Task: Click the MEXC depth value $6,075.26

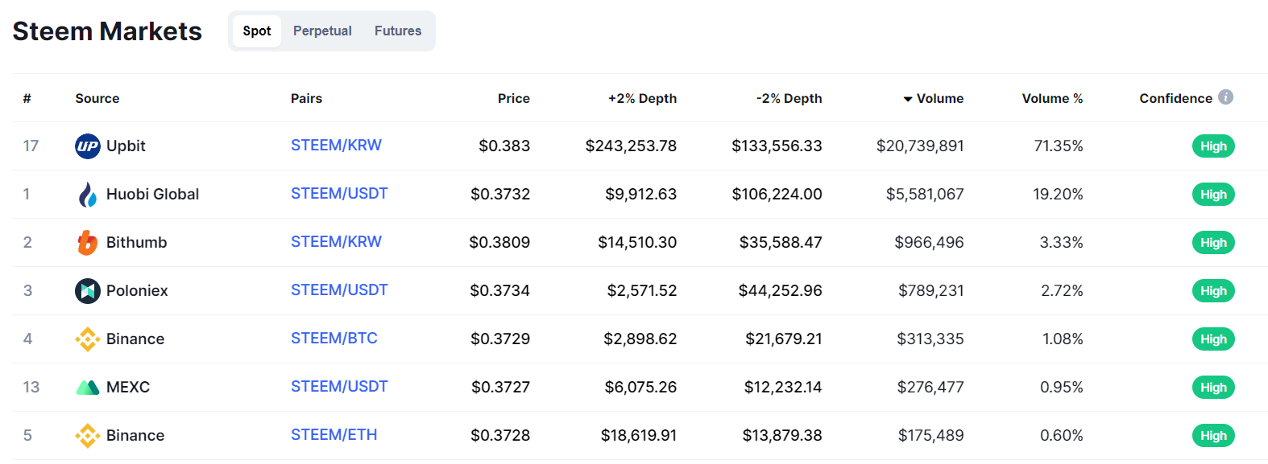Action: tap(640, 388)
